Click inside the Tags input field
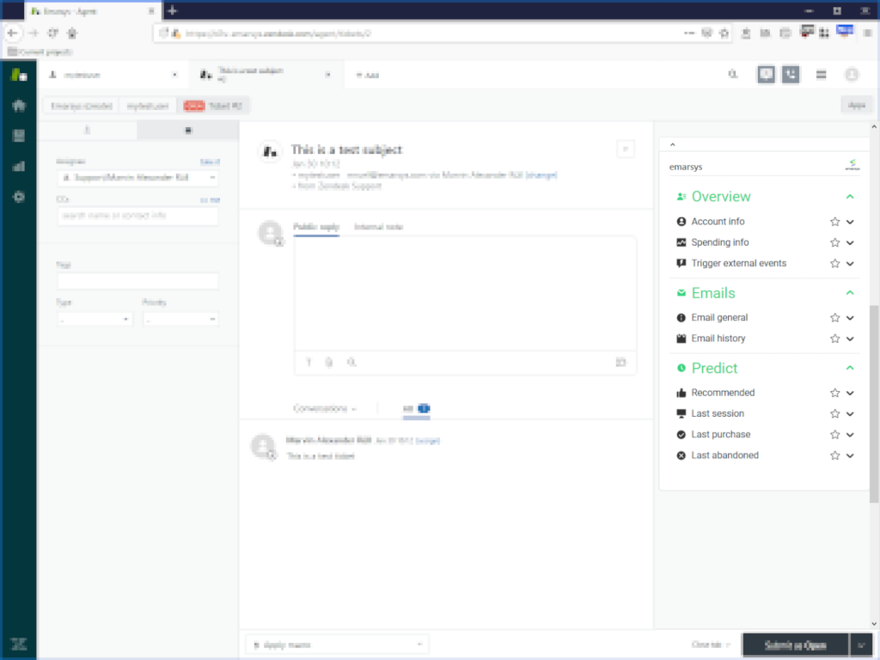 click(137, 280)
